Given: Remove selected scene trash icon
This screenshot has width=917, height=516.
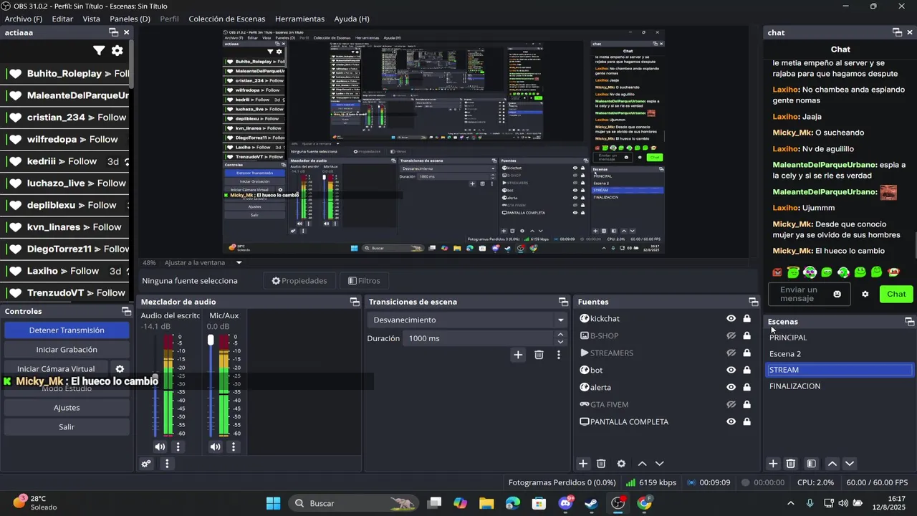Looking at the screenshot, I should coord(791,464).
